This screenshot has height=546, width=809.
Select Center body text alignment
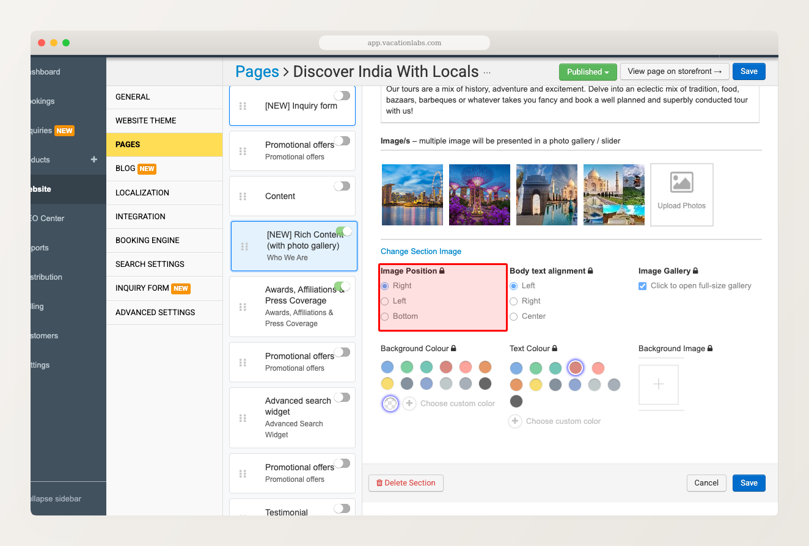[514, 316]
